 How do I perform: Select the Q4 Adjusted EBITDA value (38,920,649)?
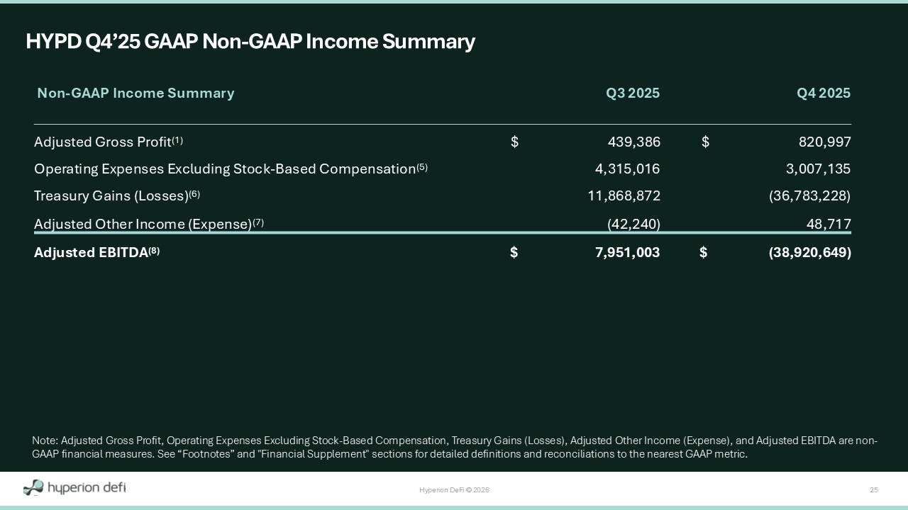[809, 253]
